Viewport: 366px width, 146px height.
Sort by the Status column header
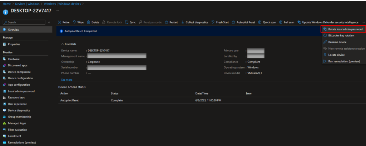point(115,94)
